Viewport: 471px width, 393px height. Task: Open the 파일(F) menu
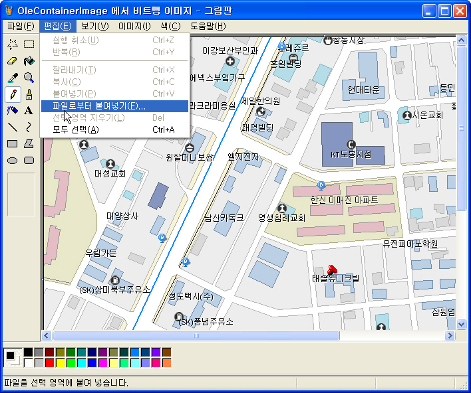21,27
